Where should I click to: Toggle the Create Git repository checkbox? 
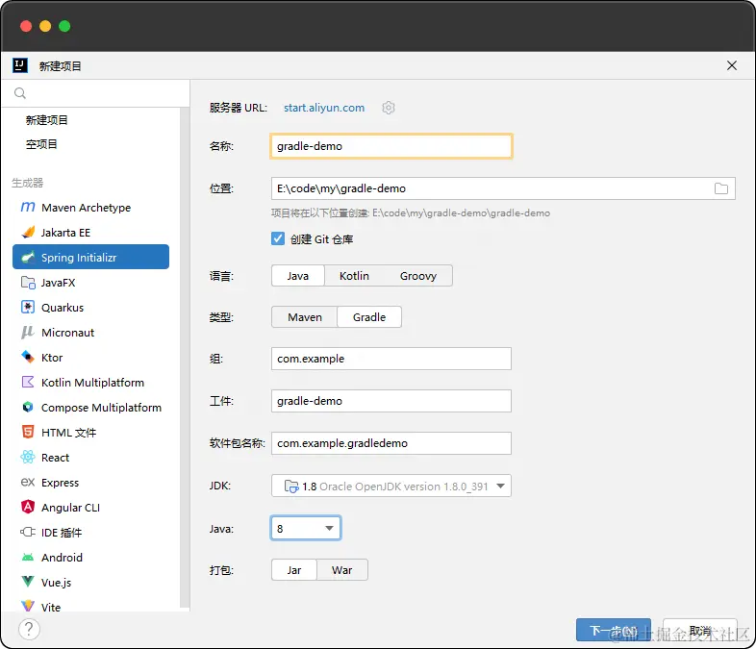[x=278, y=238]
